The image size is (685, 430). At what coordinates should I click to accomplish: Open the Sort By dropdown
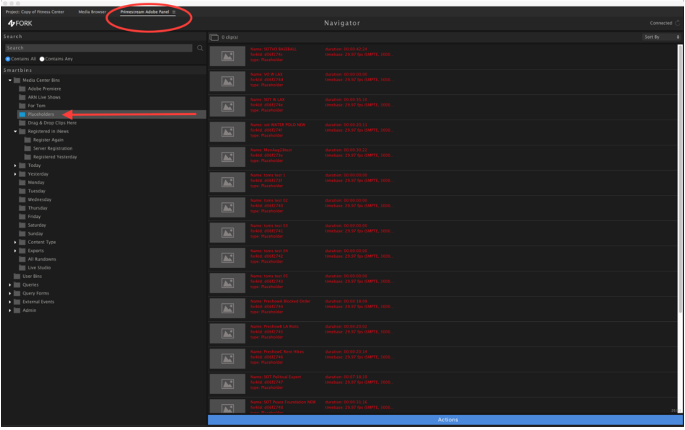point(661,37)
